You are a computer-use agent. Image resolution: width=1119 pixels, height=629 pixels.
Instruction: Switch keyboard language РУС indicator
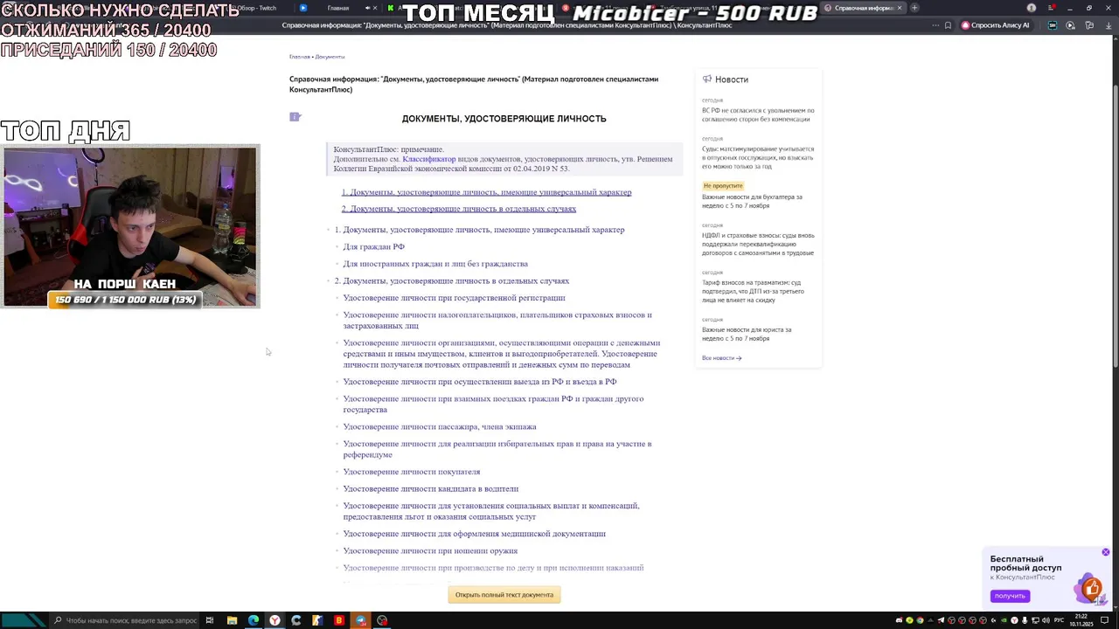pos(1059,620)
